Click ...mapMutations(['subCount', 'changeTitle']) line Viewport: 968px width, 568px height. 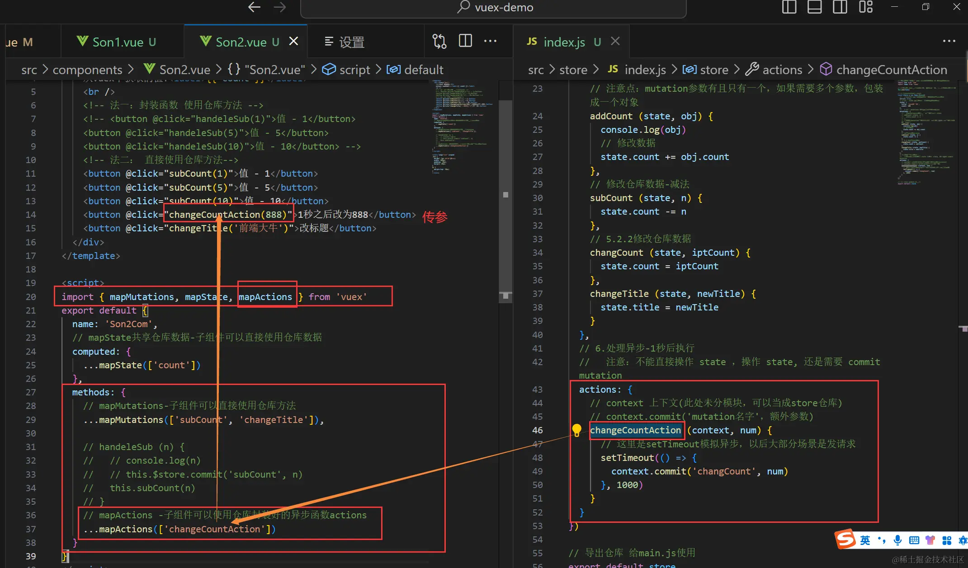pyautogui.click(x=203, y=419)
